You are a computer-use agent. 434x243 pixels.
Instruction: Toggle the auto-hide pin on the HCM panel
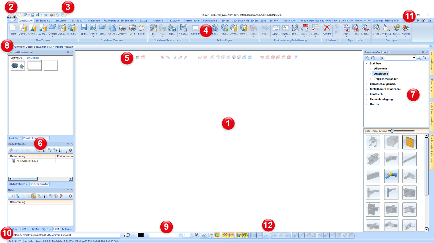[x=68, y=190]
